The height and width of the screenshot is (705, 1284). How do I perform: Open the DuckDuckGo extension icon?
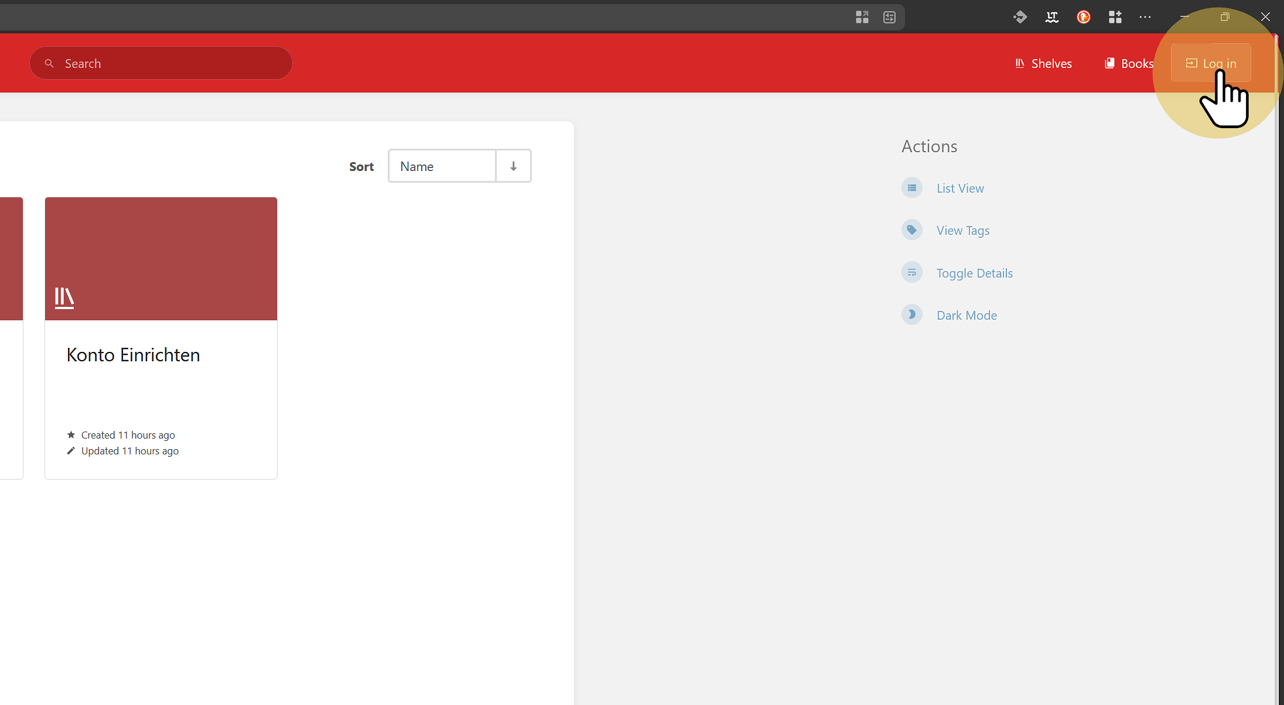click(1083, 17)
